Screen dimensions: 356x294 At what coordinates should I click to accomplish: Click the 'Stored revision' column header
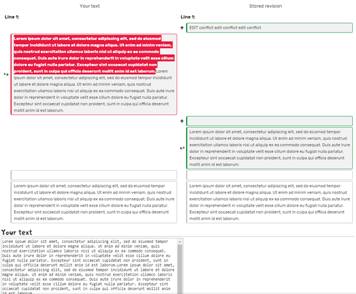(265, 6)
